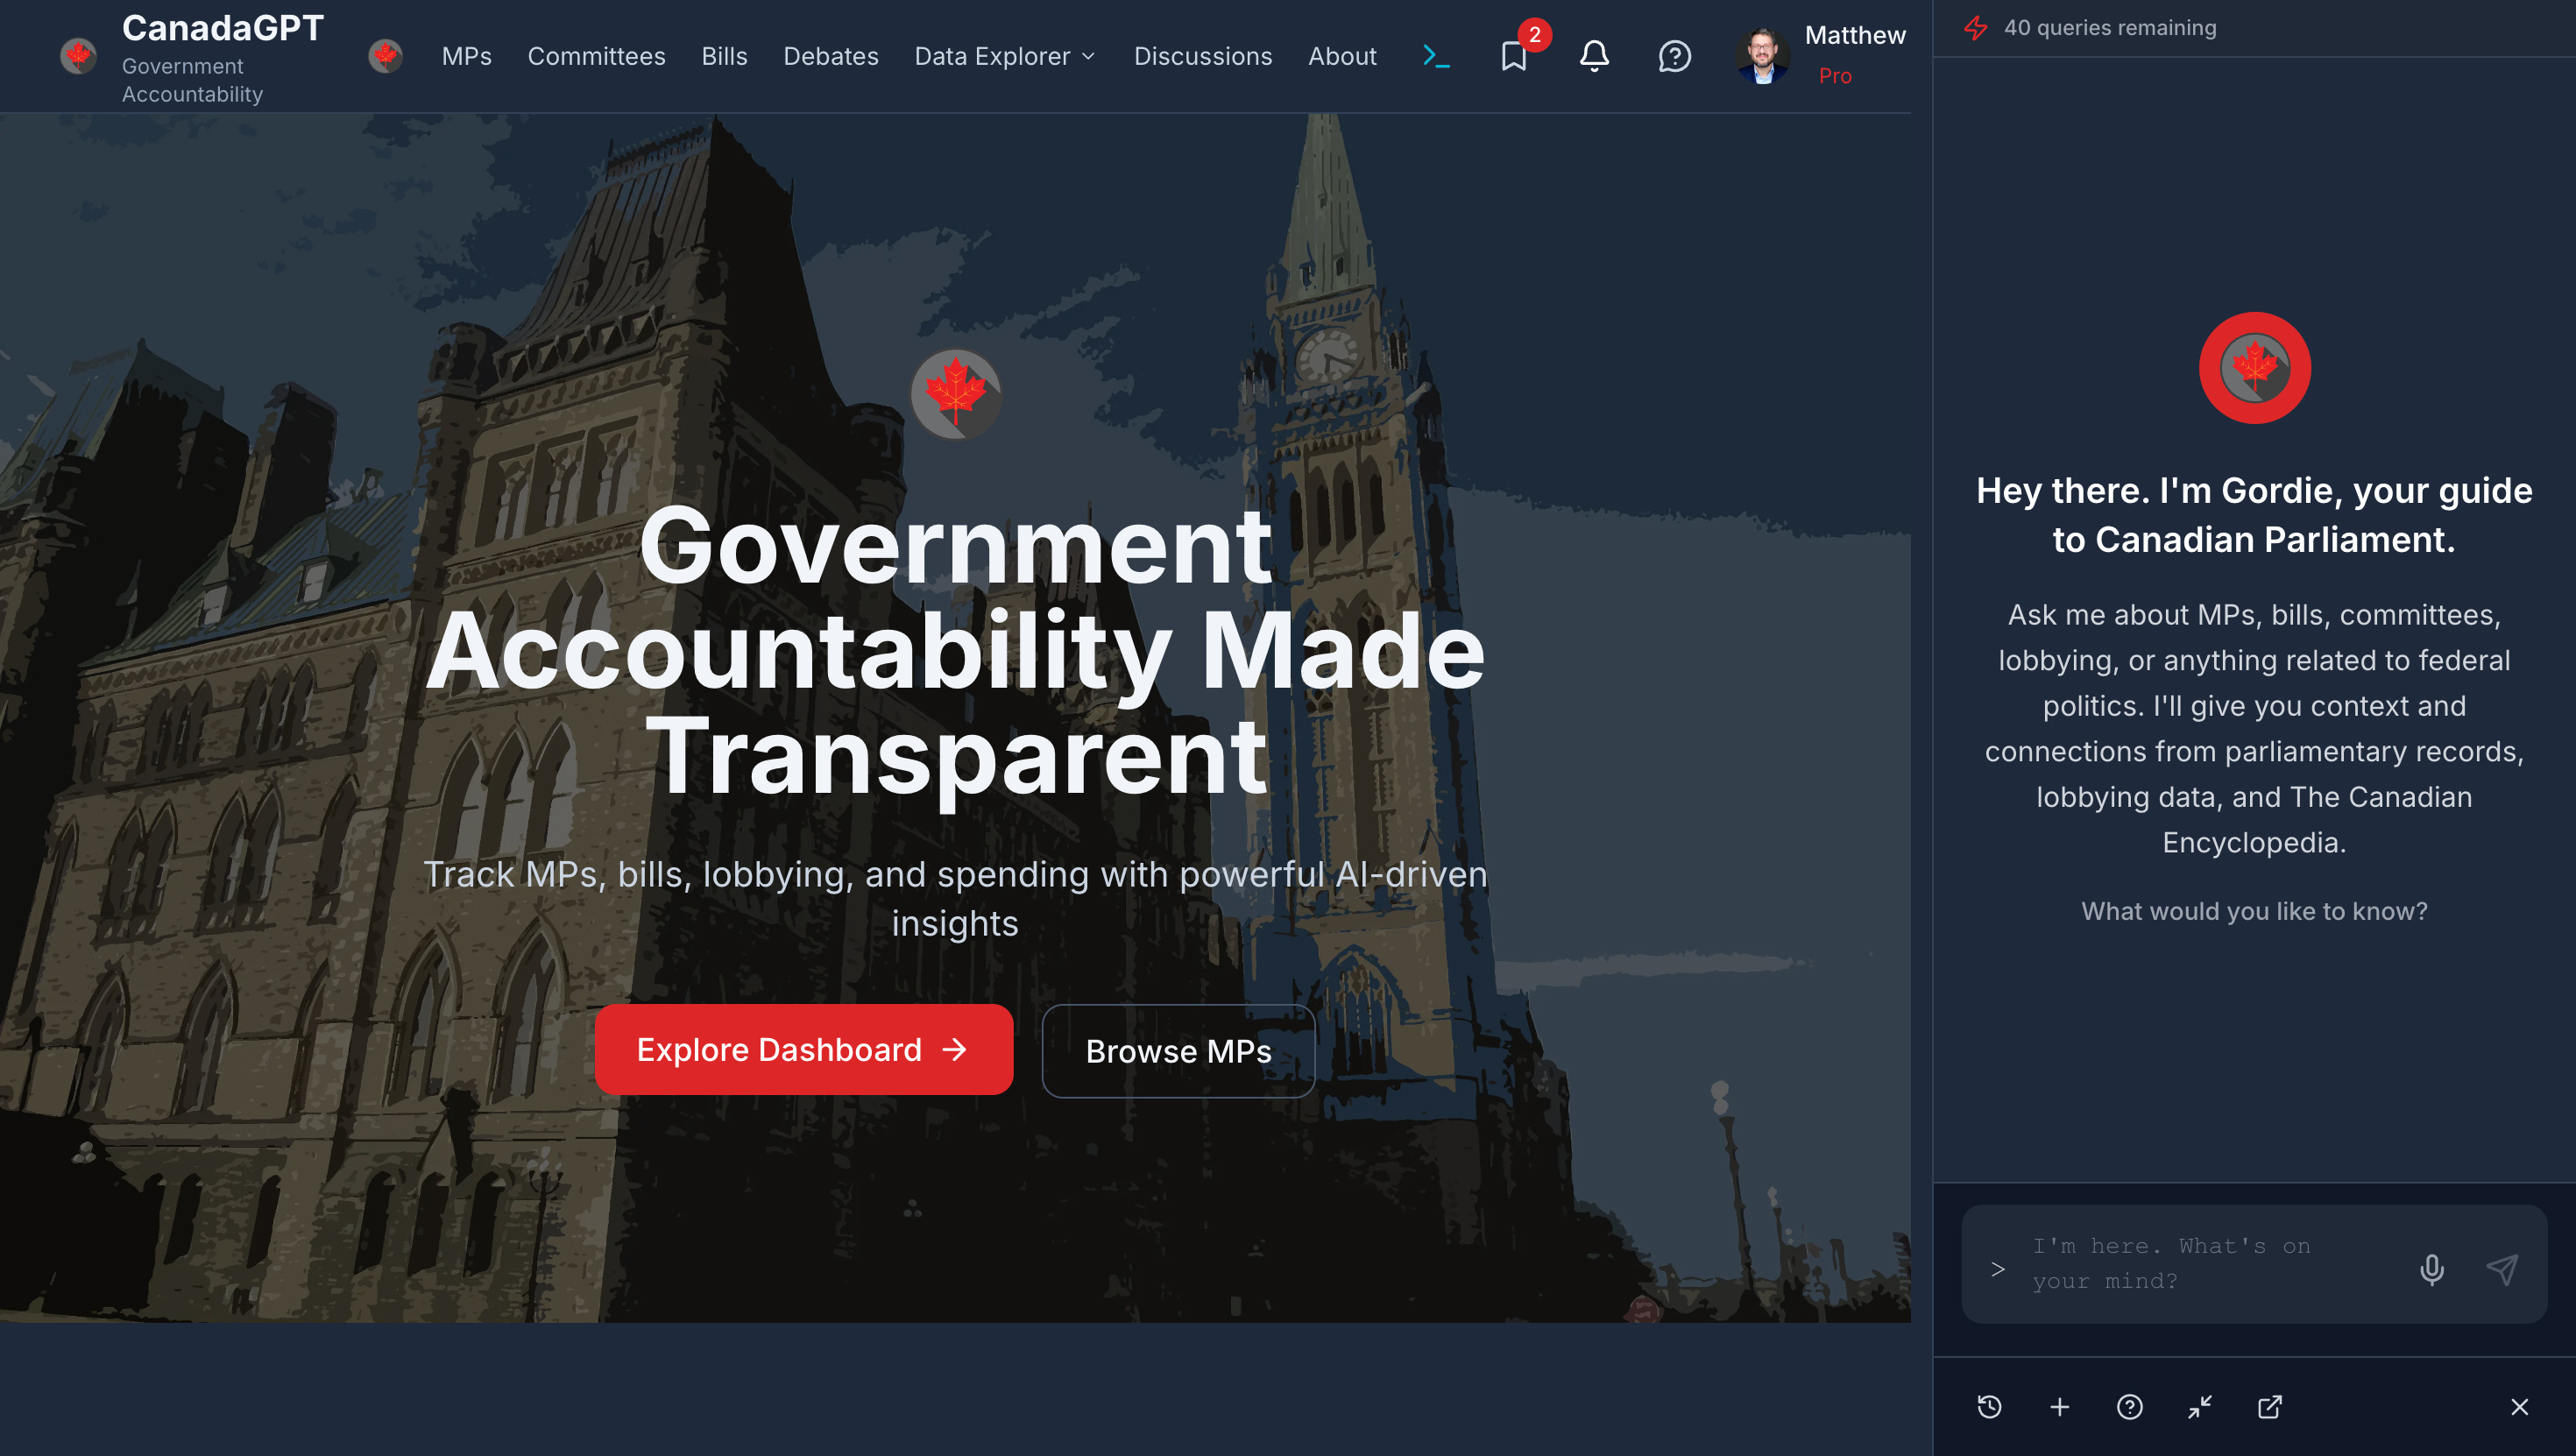Open the notifications bell
2576x1456 pixels.
[x=1594, y=56]
